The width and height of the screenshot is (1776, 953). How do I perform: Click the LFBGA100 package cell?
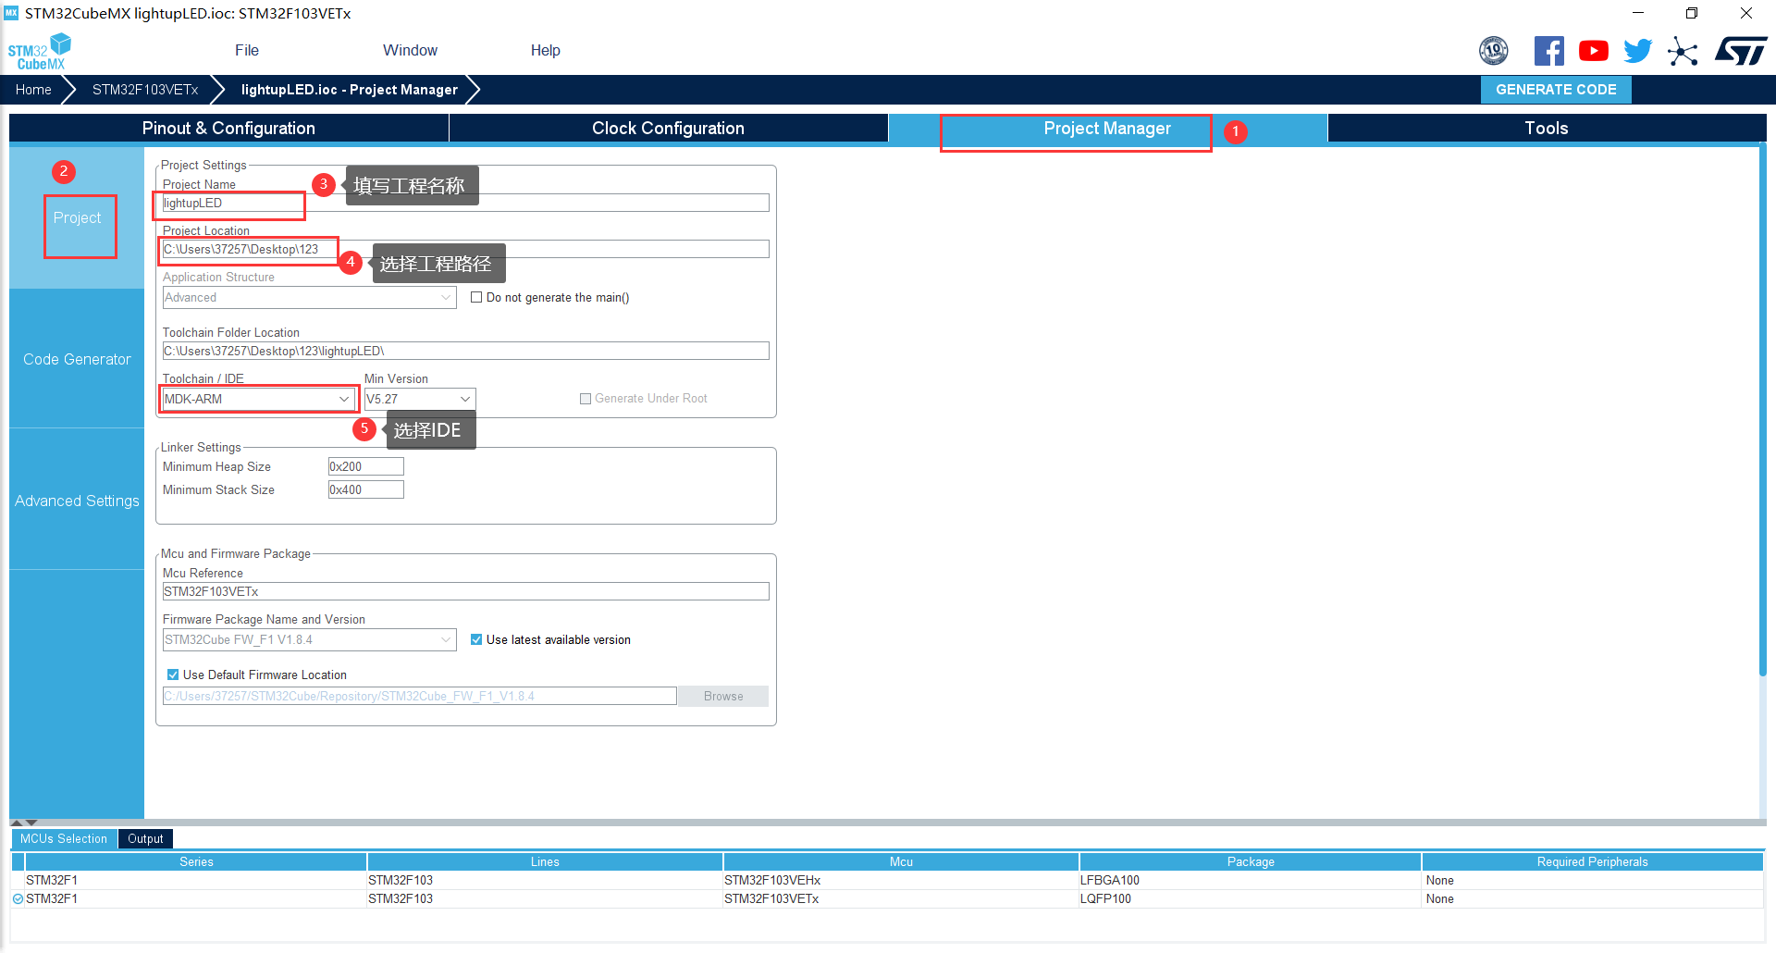coord(1250,881)
